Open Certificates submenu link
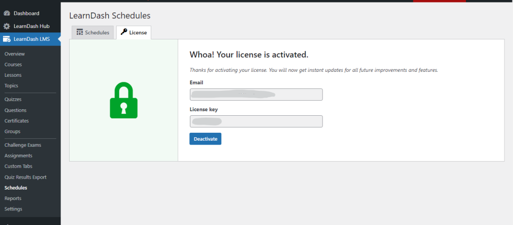 (17, 121)
